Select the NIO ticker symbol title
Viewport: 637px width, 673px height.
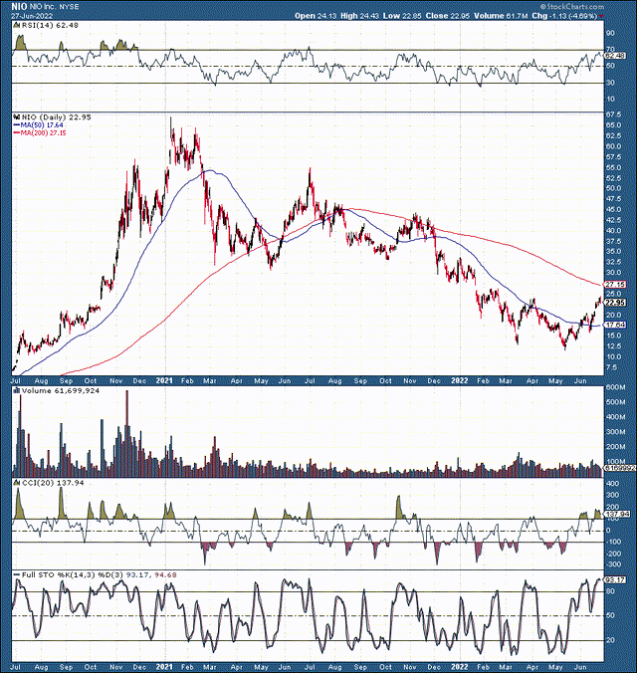pos(19,6)
